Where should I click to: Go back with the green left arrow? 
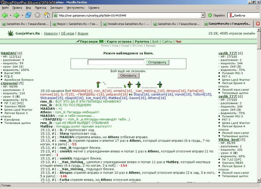tap(5, 15)
